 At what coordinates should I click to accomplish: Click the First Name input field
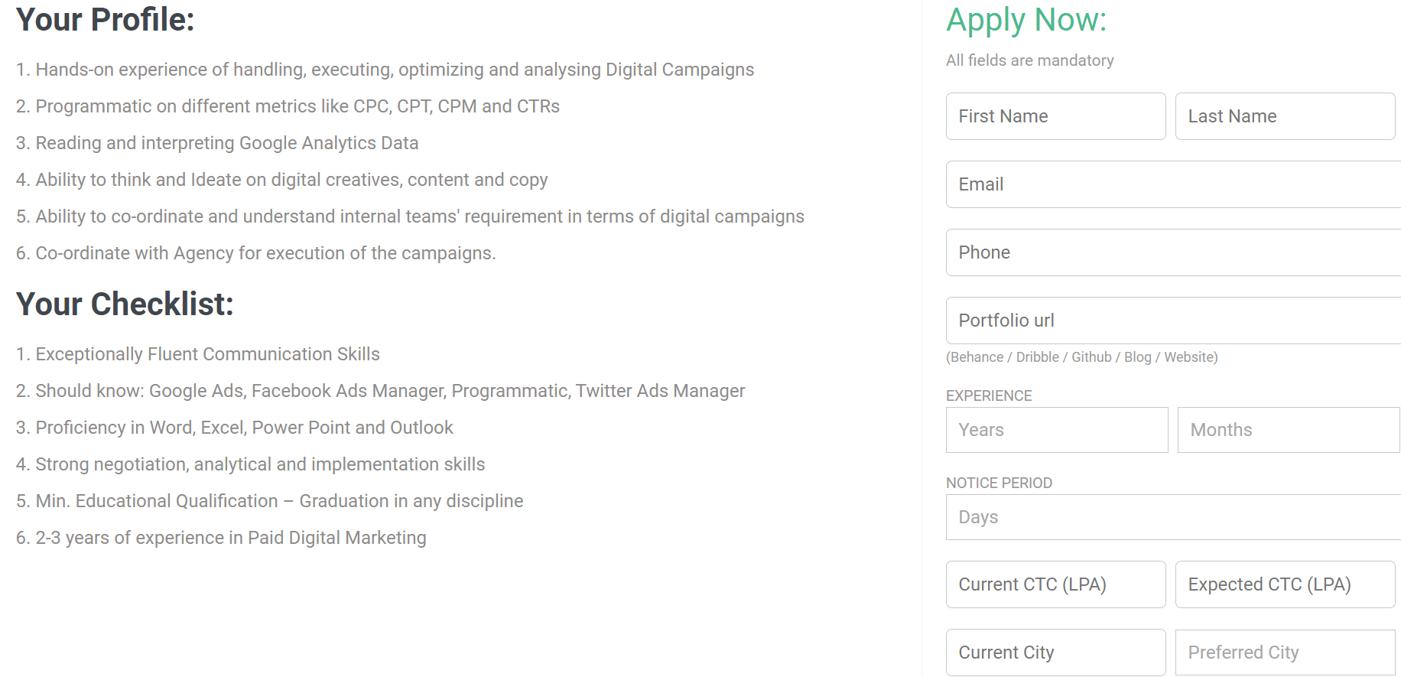(1055, 116)
